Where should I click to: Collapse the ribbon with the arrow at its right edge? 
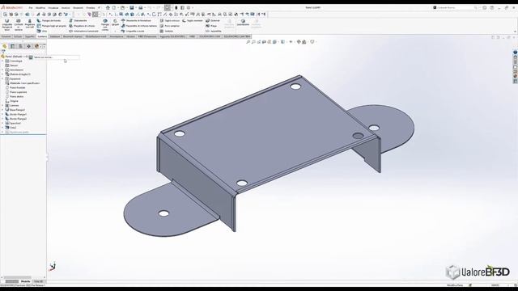516,32
